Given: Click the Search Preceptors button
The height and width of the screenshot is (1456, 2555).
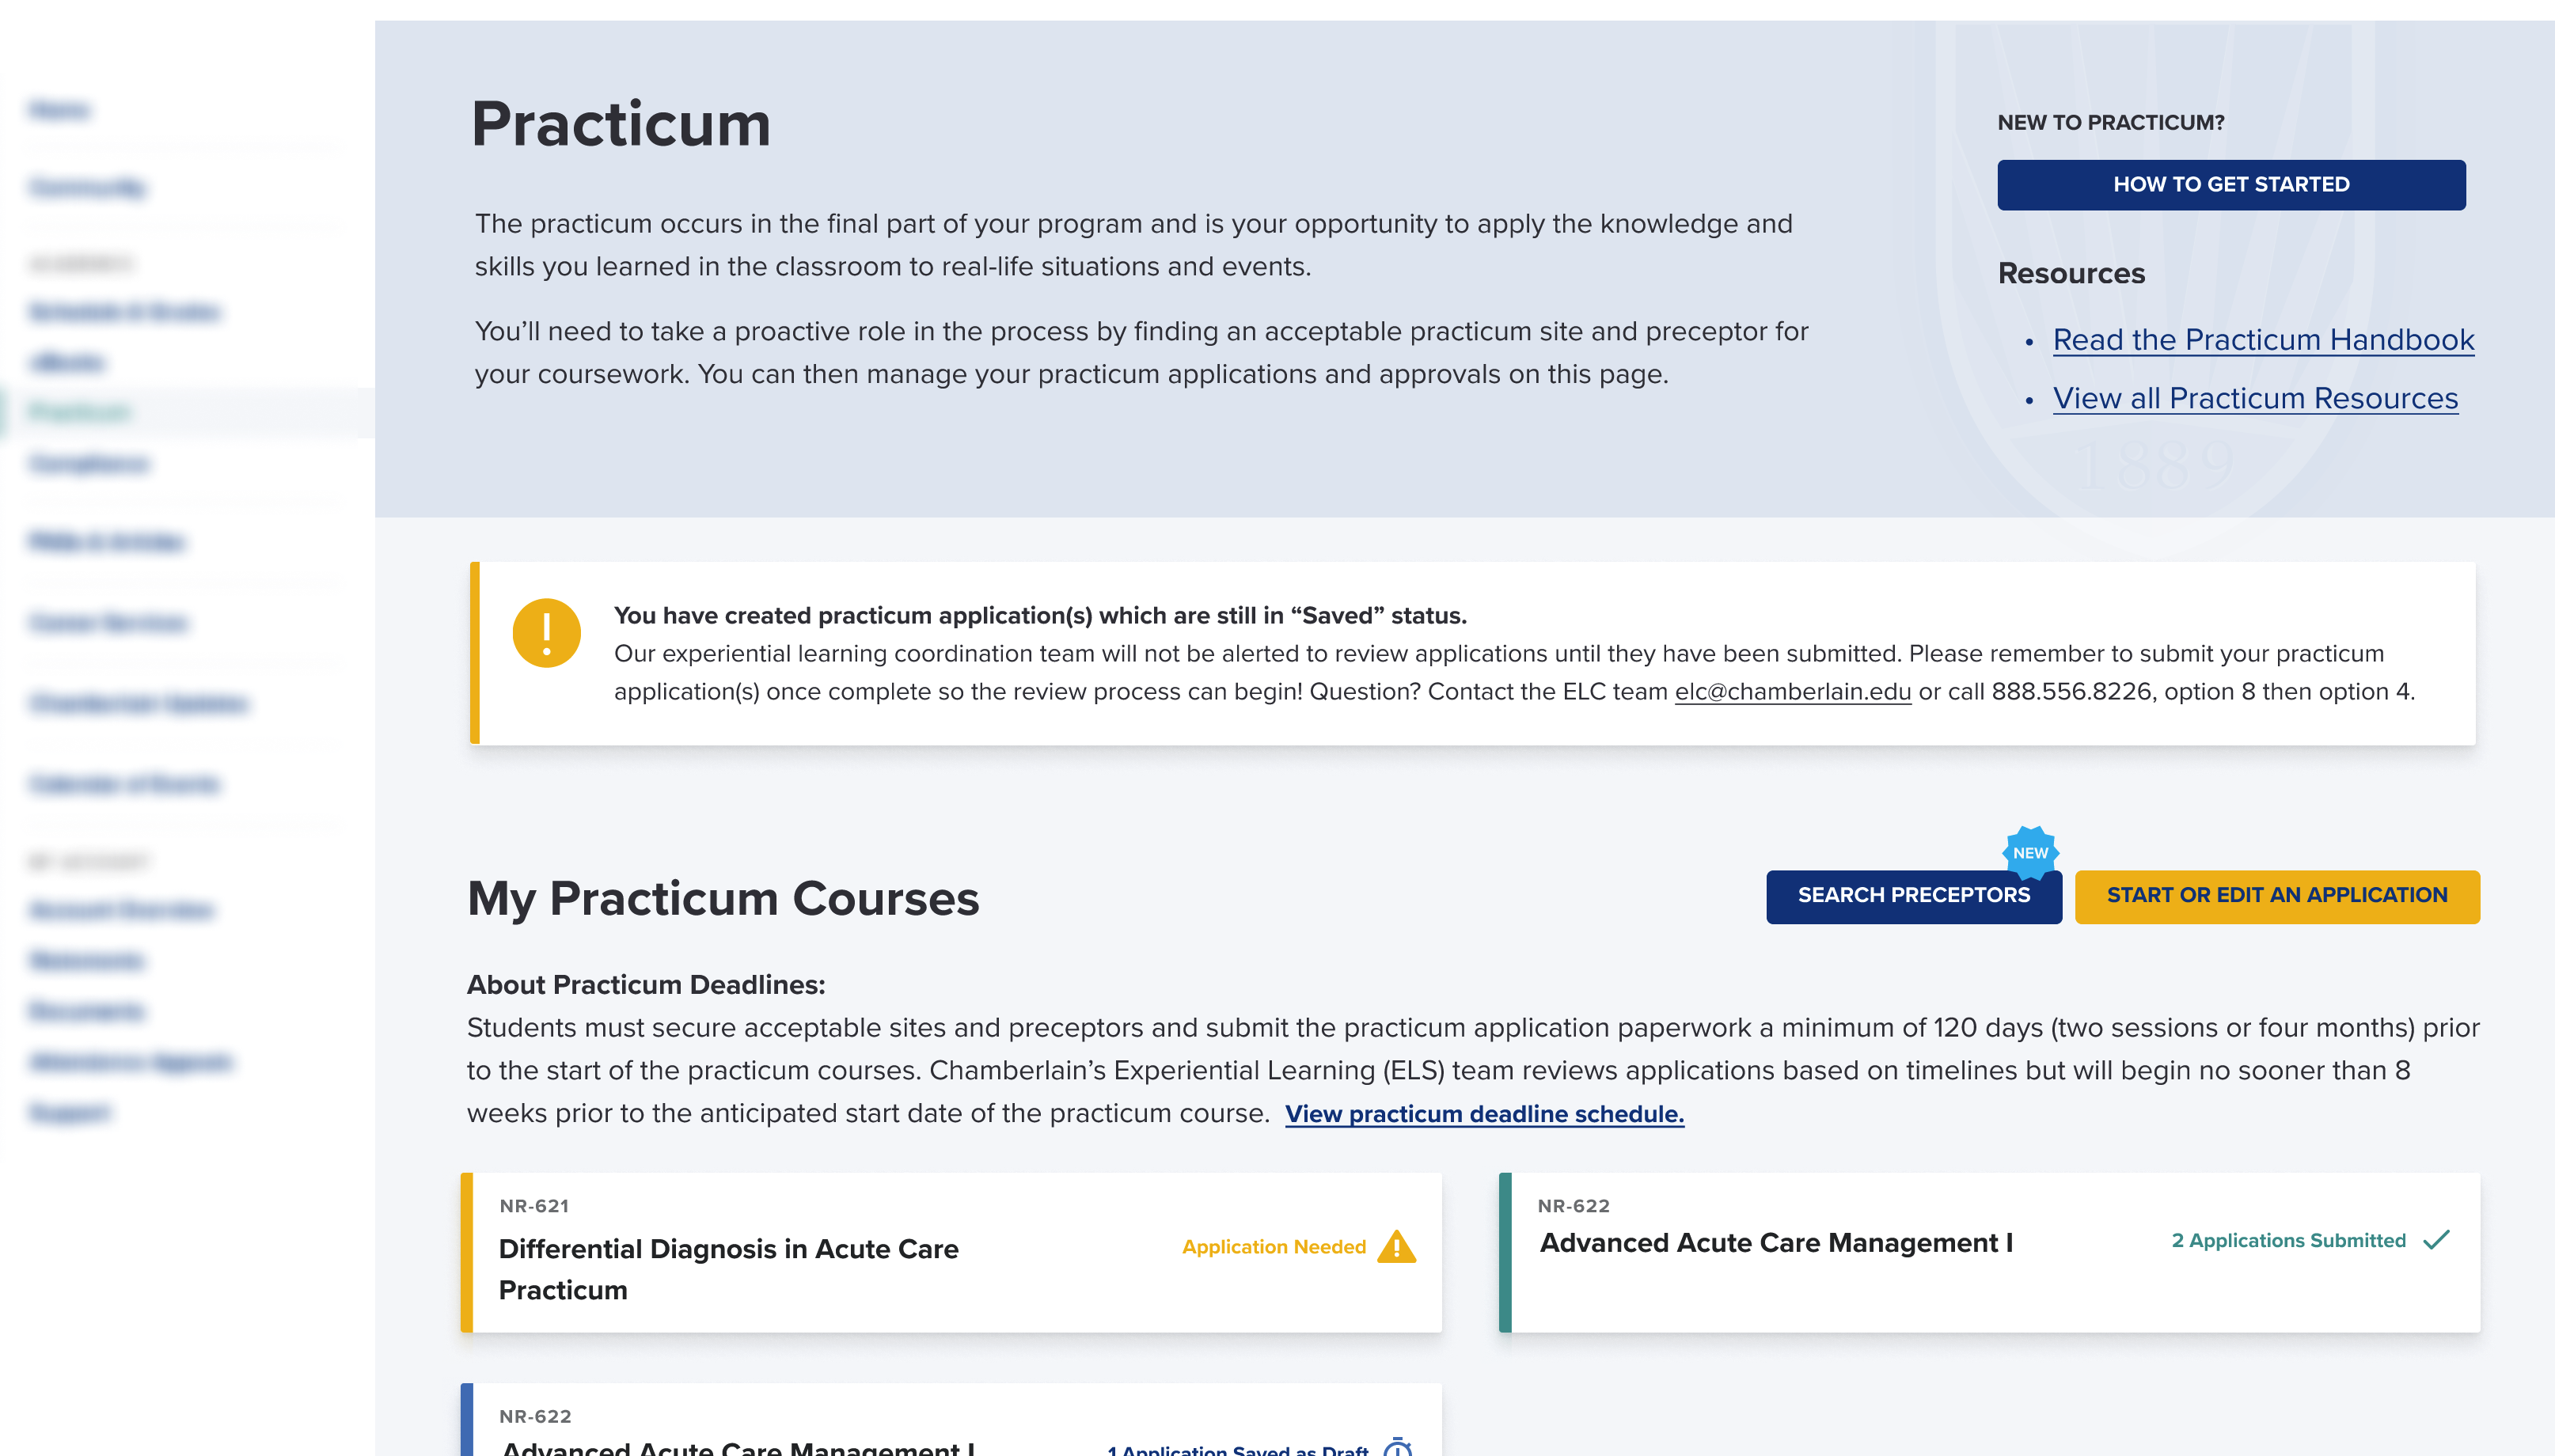Looking at the screenshot, I should coord(1913,896).
